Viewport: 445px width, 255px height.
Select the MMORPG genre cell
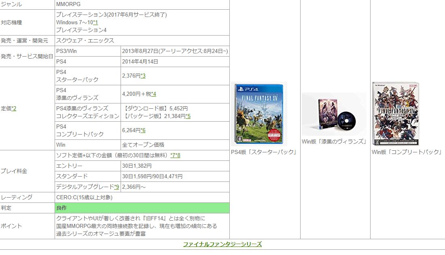(142, 4)
